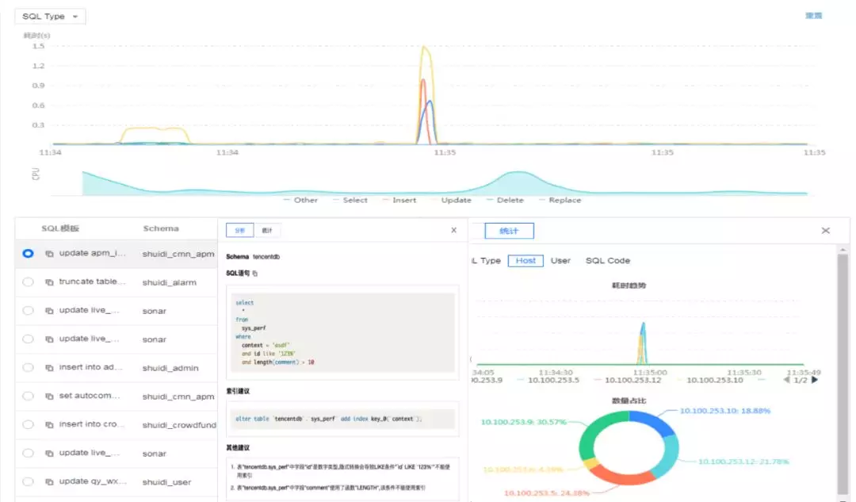Go to next legend page arrow
856x502 pixels.
click(815, 380)
